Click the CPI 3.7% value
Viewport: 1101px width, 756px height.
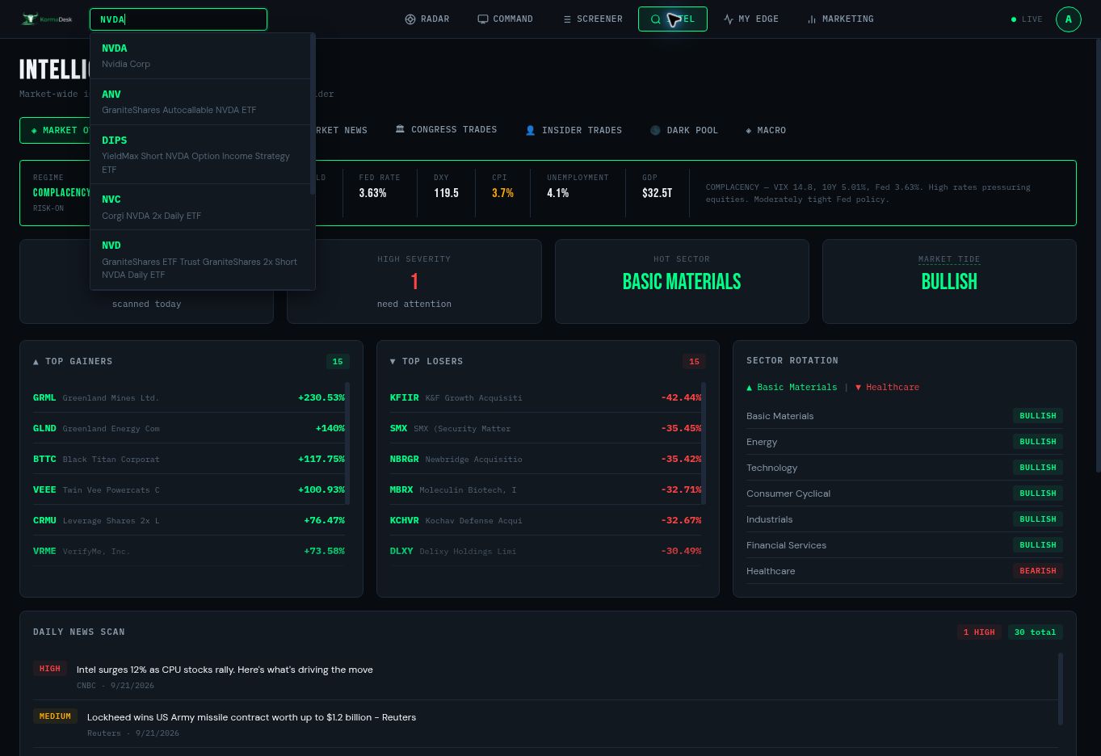(x=502, y=193)
